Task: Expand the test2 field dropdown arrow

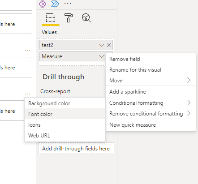Action: [x=102, y=45]
